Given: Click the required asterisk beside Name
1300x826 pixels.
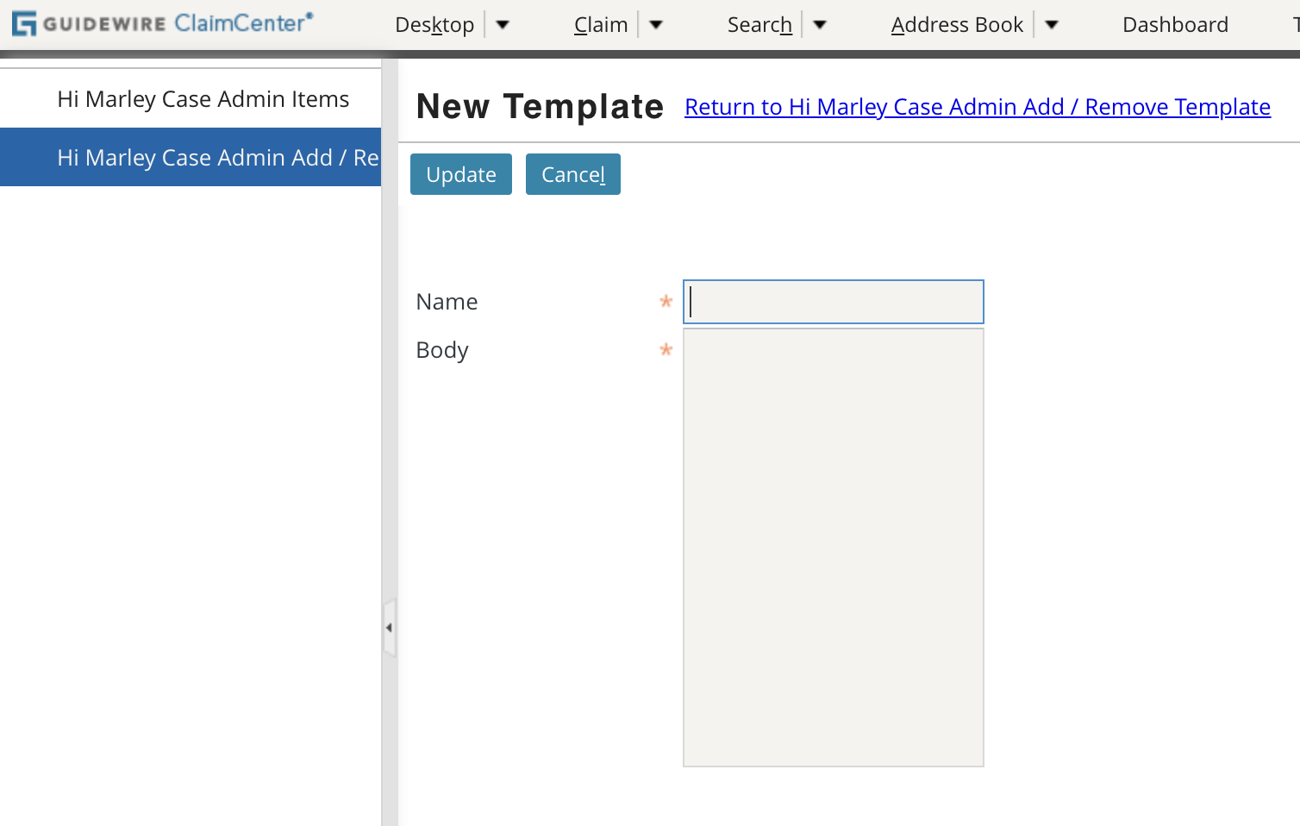Looking at the screenshot, I should tap(666, 302).
